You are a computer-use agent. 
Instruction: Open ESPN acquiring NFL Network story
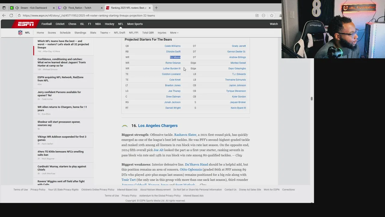[x=60, y=79]
